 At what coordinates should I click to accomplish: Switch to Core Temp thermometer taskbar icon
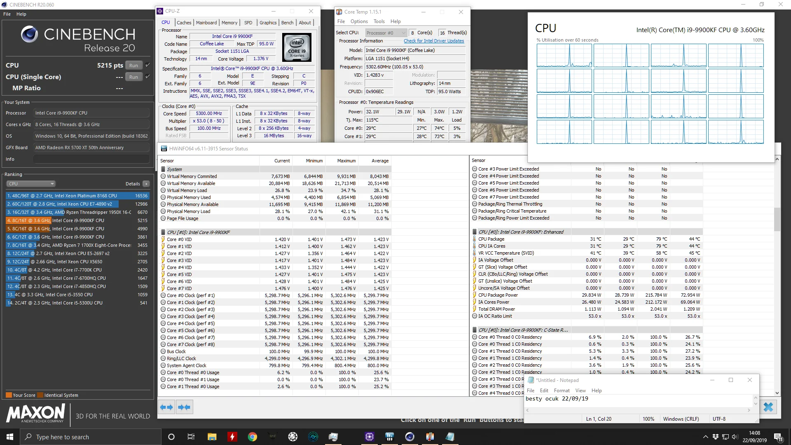[430, 437]
